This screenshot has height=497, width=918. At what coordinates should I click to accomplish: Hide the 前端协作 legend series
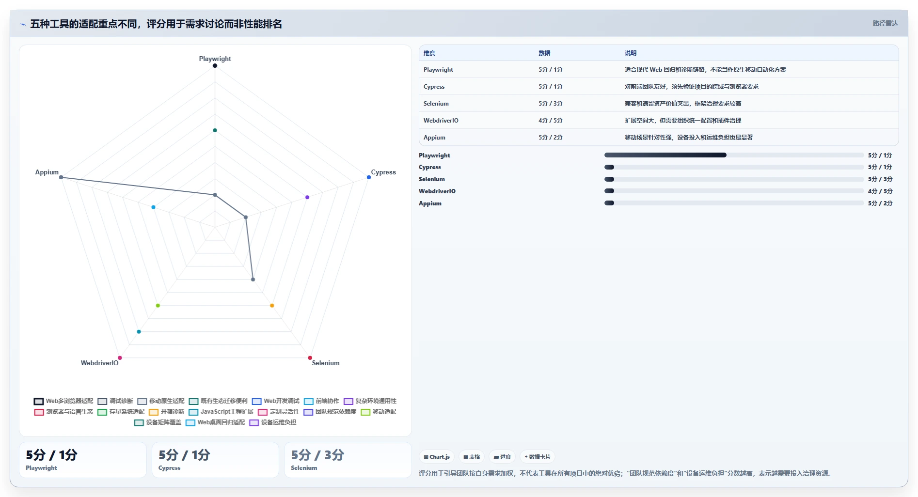coord(321,401)
